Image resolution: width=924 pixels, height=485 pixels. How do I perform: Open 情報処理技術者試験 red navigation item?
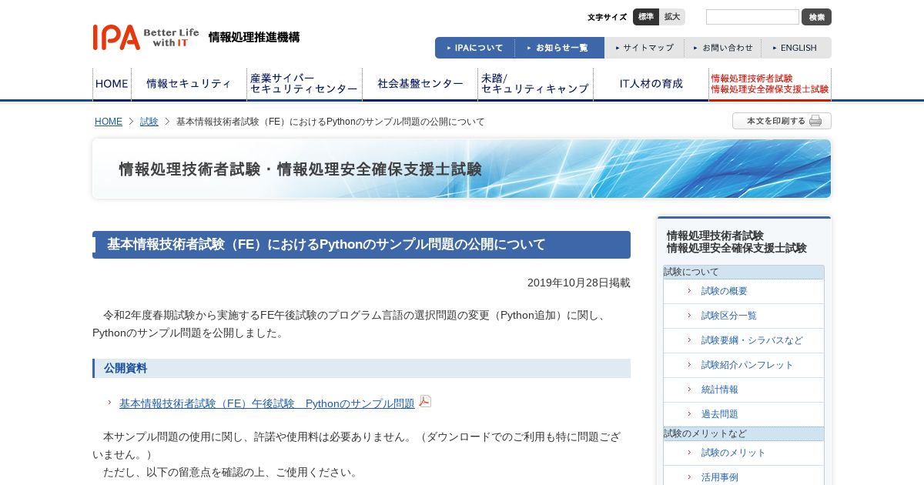pos(770,84)
